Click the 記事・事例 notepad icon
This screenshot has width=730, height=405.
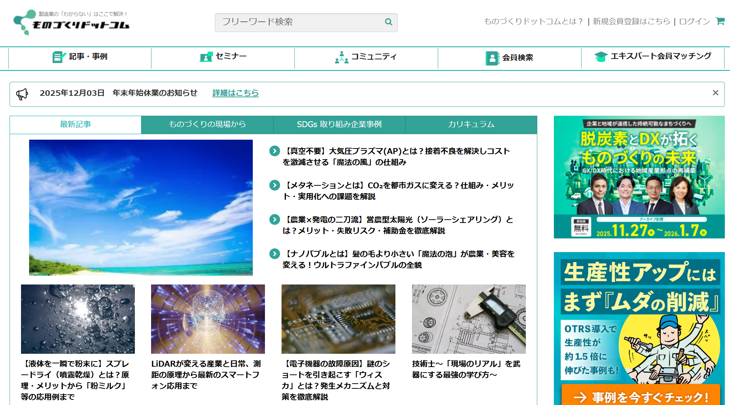coord(58,57)
